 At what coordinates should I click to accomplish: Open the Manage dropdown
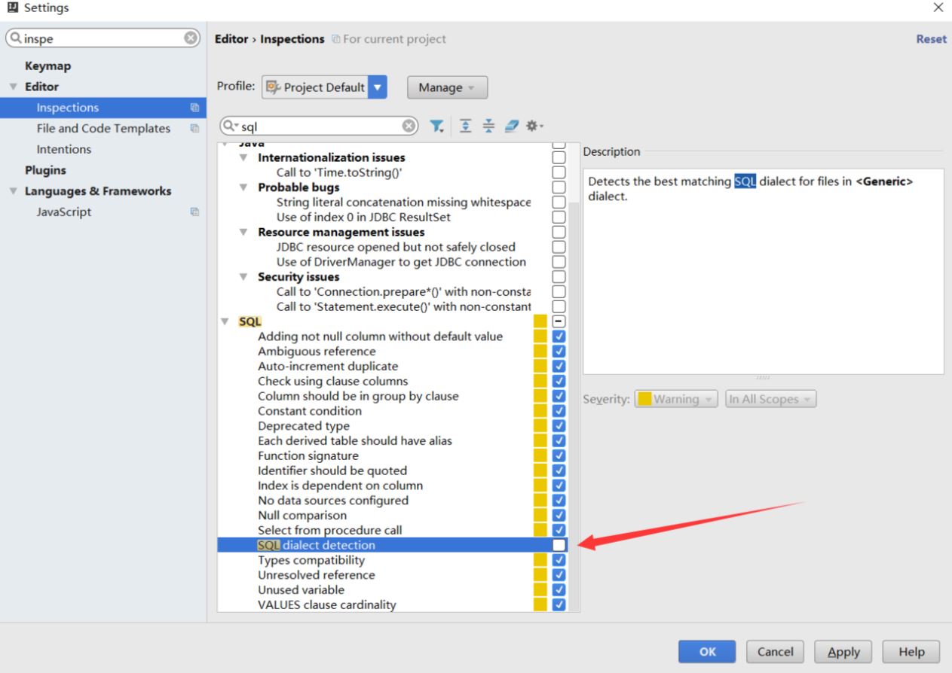coord(446,87)
